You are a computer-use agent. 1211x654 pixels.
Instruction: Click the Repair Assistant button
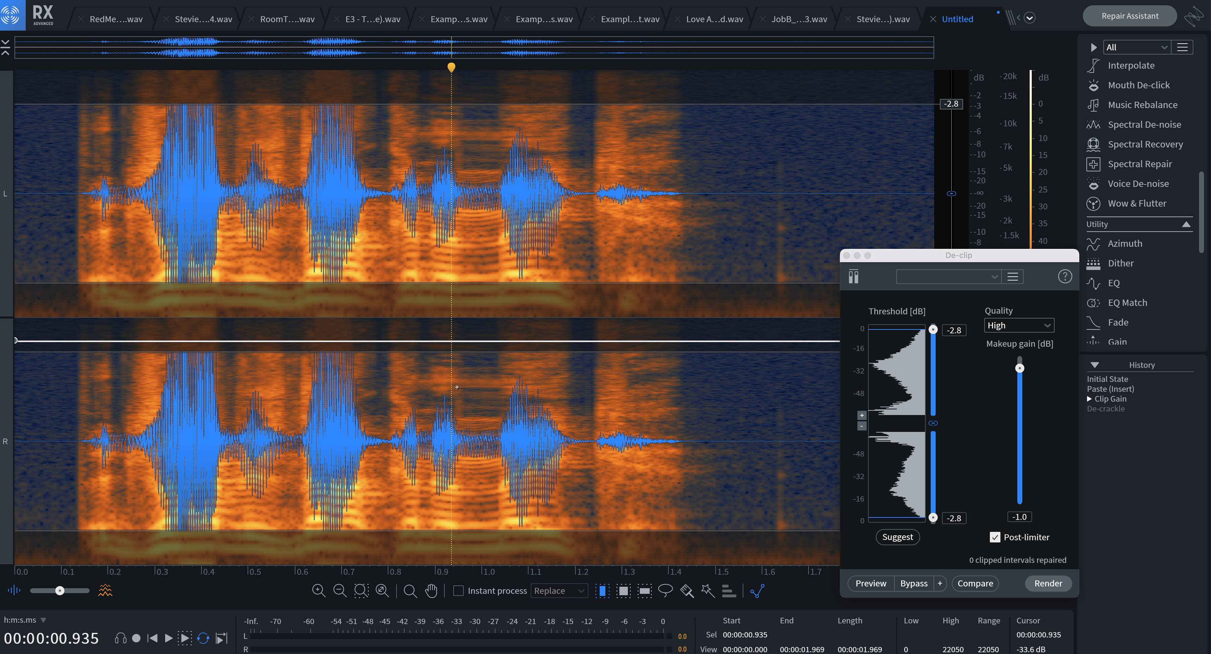(x=1130, y=16)
